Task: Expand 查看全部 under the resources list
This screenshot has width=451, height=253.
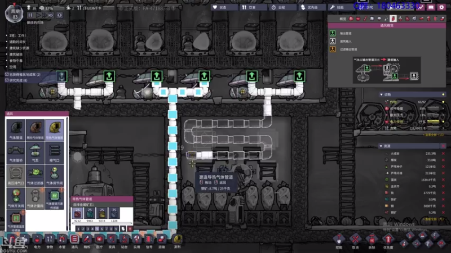Action: click(434, 219)
